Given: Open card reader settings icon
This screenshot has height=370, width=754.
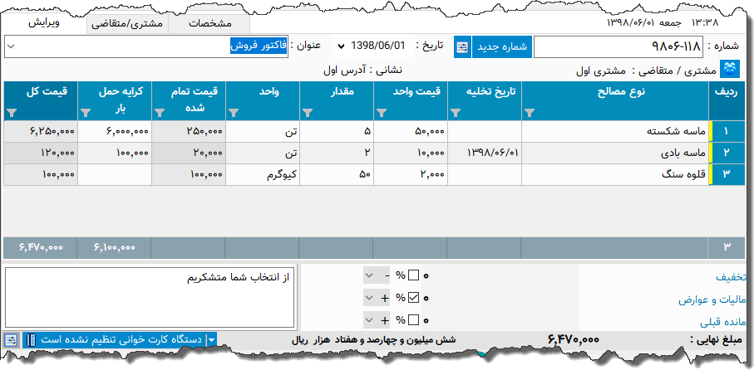Looking at the screenshot, I should (11, 340).
